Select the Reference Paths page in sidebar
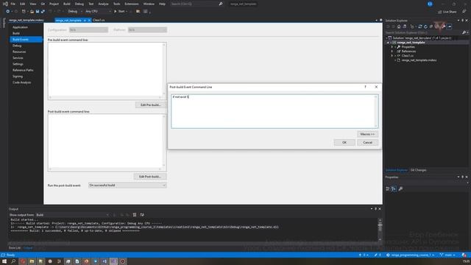Viewport: 471px width, 265px height. pos(23,70)
